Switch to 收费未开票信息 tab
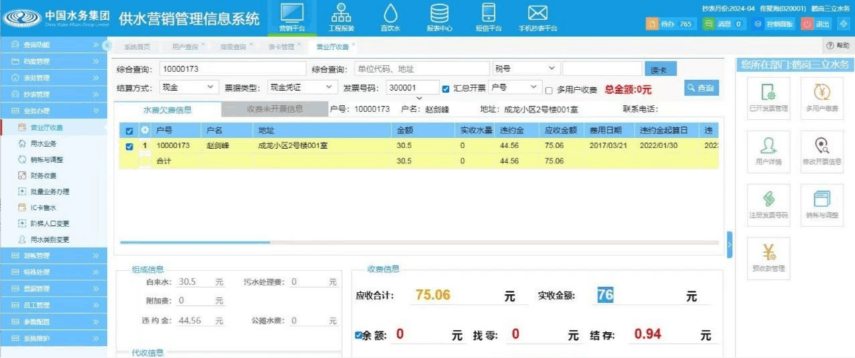 coord(274,109)
